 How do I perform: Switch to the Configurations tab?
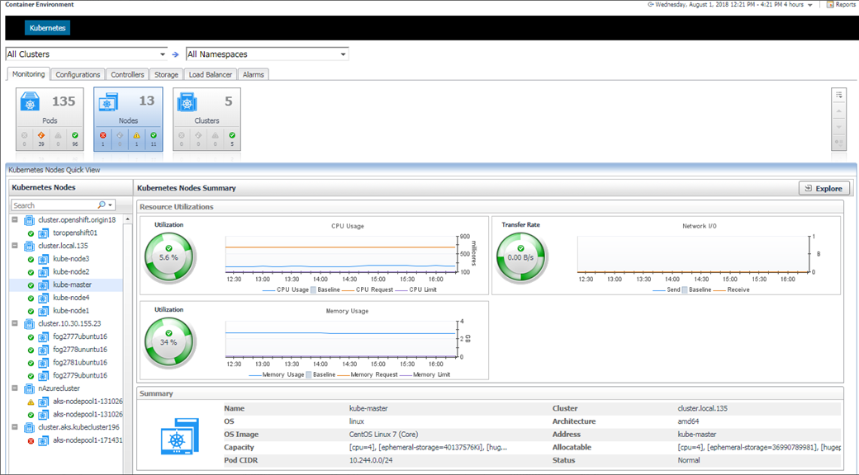[x=78, y=74]
